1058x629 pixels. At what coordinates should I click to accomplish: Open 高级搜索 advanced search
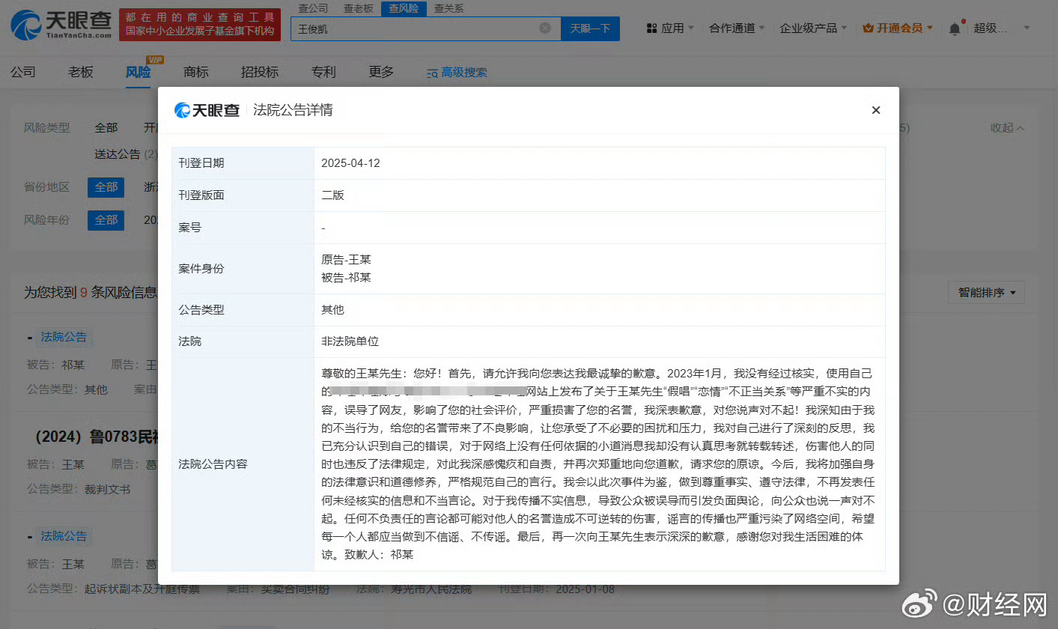click(x=457, y=73)
